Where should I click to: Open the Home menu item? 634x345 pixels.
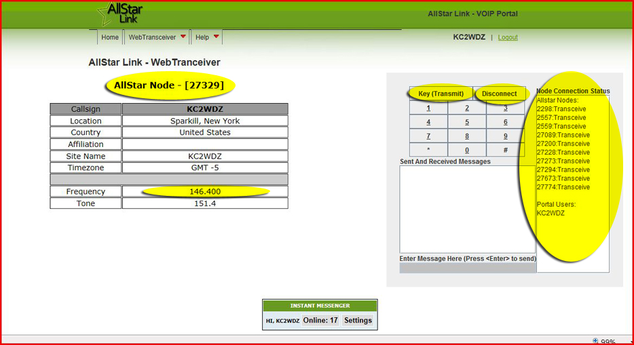pyautogui.click(x=109, y=37)
